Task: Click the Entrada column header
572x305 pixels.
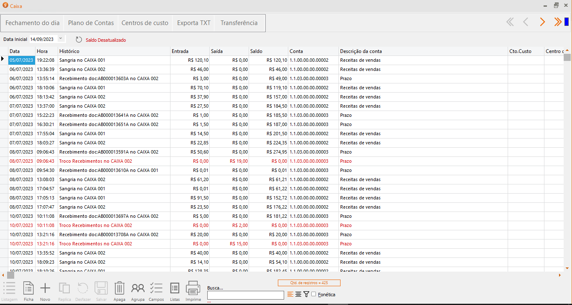Action: pyautogui.click(x=190, y=51)
